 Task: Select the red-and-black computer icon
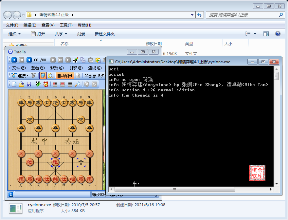[x=55, y=84]
